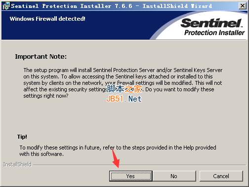Click the tip text about future settings
The height and width of the screenshot is (187, 249).
tap(118, 150)
